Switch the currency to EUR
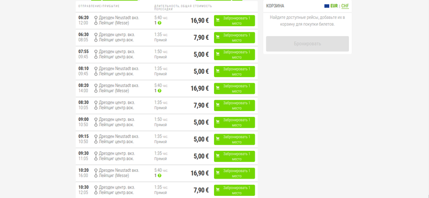429x198 pixels. click(x=334, y=6)
